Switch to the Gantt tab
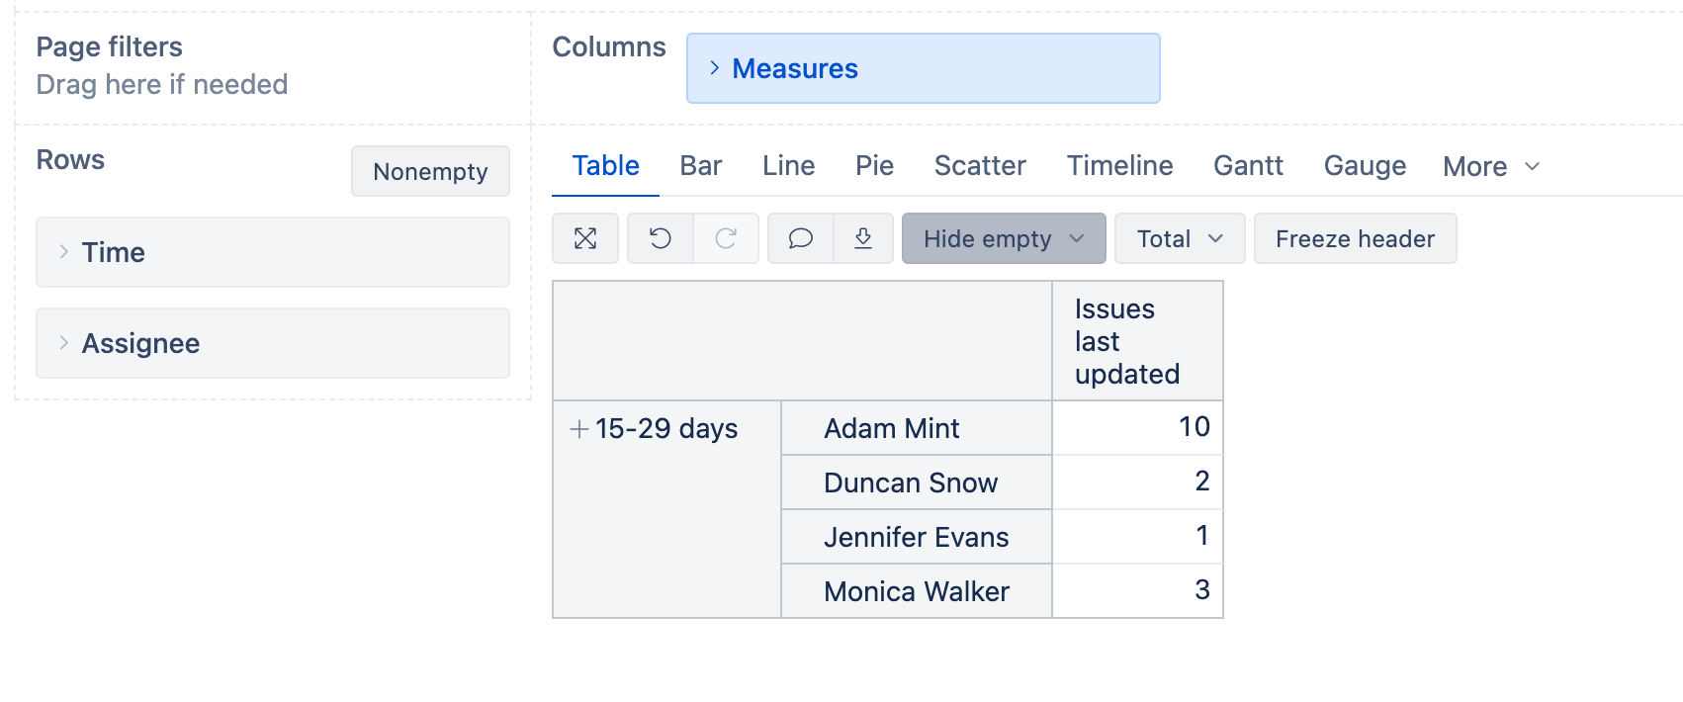This screenshot has width=1683, height=702. pyautogui.click(x=1248, y=166)
